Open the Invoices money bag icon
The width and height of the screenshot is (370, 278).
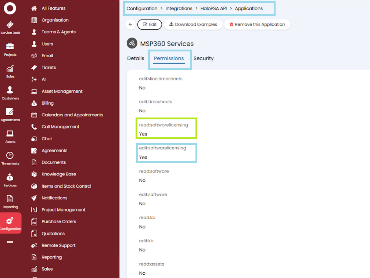10,177
